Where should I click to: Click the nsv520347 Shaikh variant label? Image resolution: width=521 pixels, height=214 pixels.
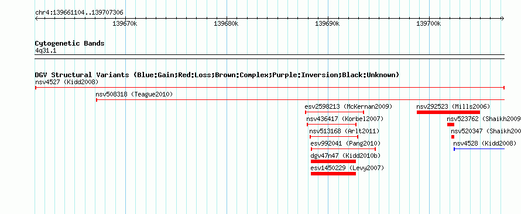click(x=486, y=131)
